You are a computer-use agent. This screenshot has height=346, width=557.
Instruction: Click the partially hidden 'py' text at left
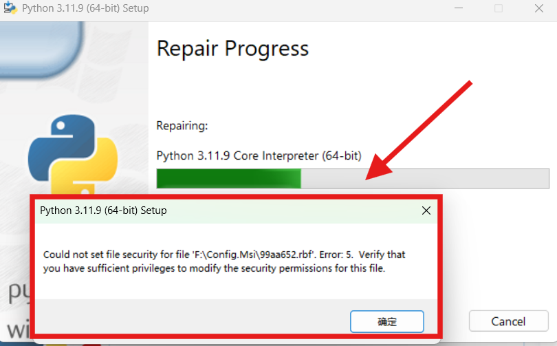pyautogui.click(x=19, y=292)
